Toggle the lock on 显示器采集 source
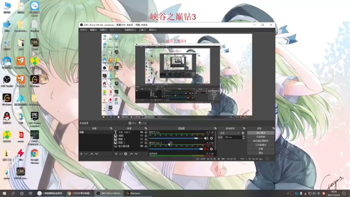Image resolution: width=350 pixels, height=197 pixels. pyautogui.click(x=146, y=146)
